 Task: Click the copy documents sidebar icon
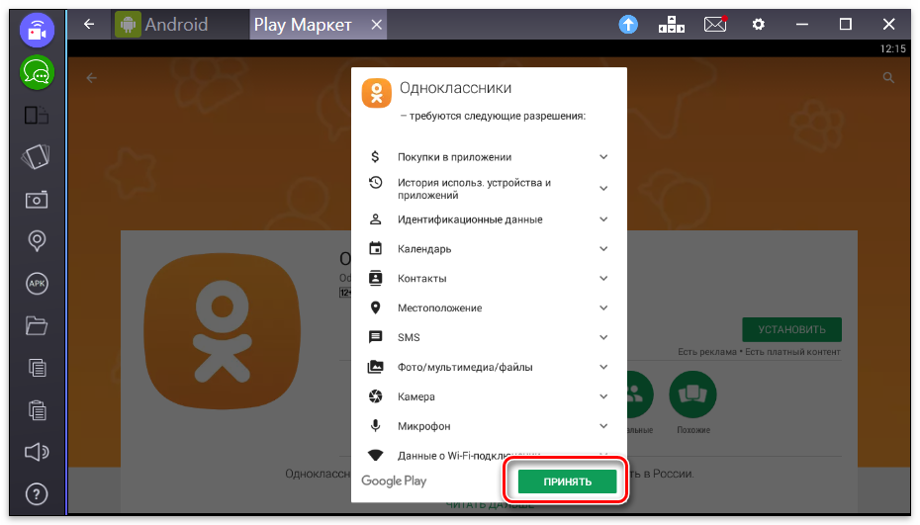[x=37, y=368]
